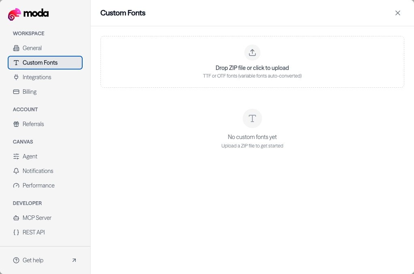Click the 'TTF or OTF fonts' hint text
The image size is (414, 274).
252,76
